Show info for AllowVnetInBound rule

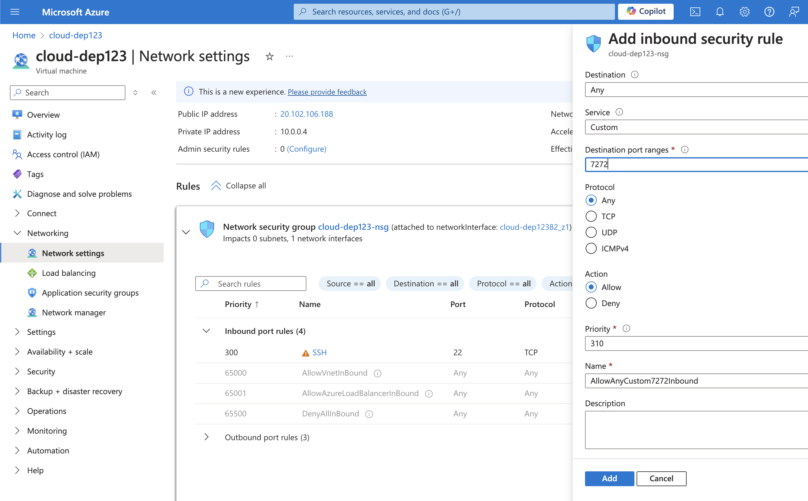377,373
